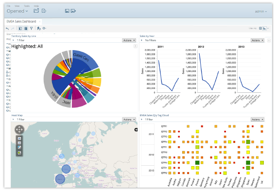277x191 pixels.
Task: Click the Sales by Year title
Action: click(x=147, y=36)
